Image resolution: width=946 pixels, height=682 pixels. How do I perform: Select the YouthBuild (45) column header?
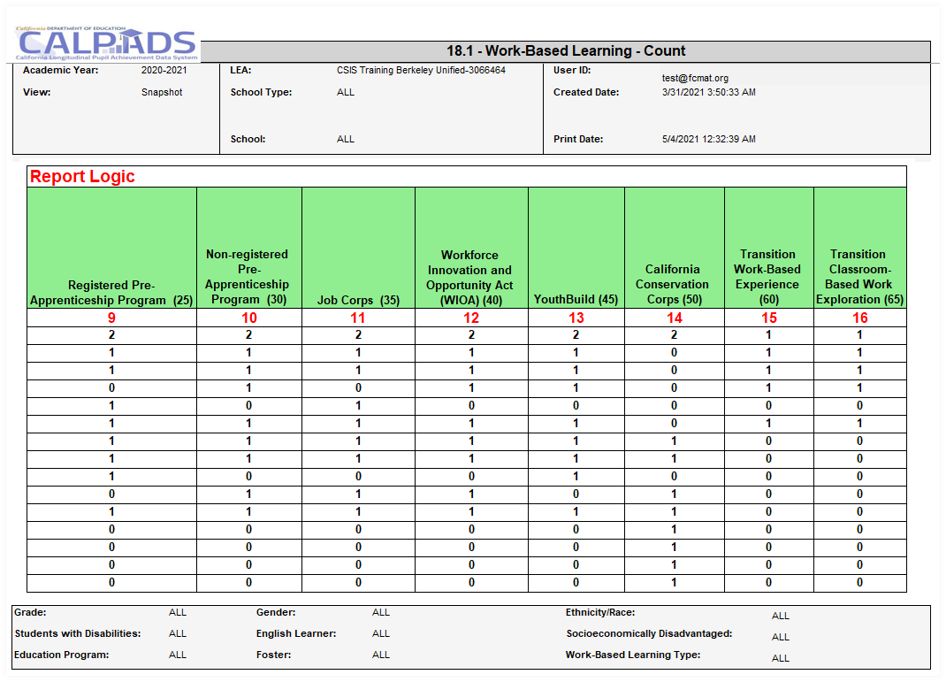(576, 300)
